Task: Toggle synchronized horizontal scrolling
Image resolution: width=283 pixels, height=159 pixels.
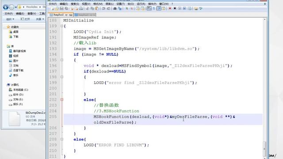Action: pyautogui.click(x=142, y=8)
